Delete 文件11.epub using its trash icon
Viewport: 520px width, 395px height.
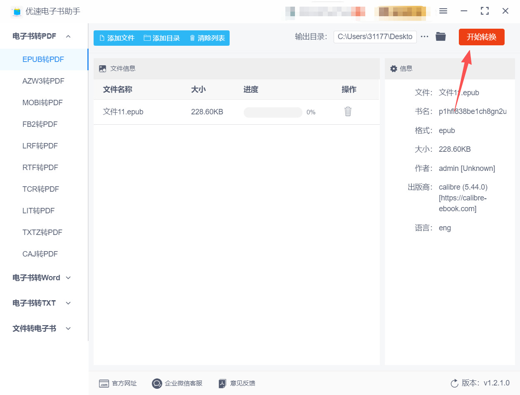point(348,111)
